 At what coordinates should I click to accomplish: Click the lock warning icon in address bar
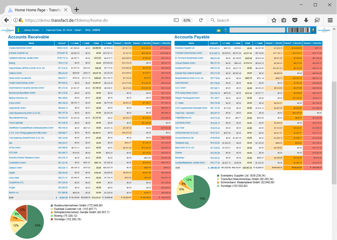pos(21,20)
